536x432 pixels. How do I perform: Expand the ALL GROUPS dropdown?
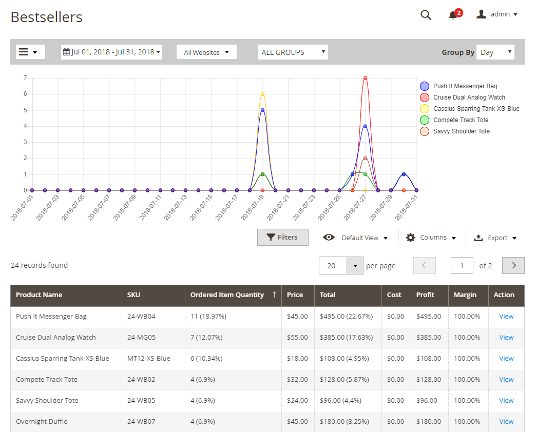pos(293,52)
